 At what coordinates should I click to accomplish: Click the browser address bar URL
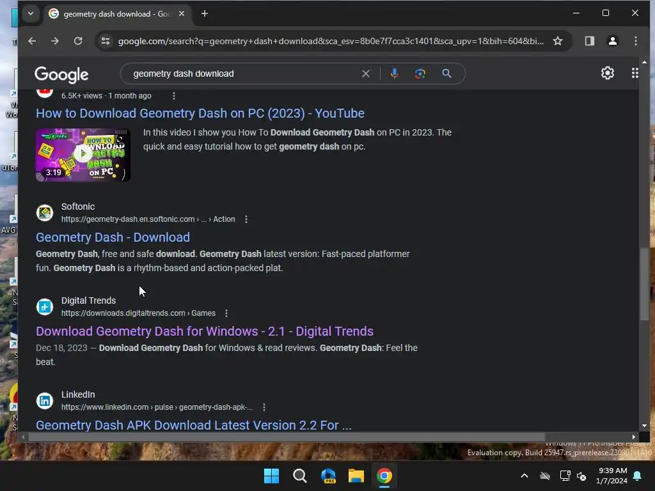tap(331, 41)
